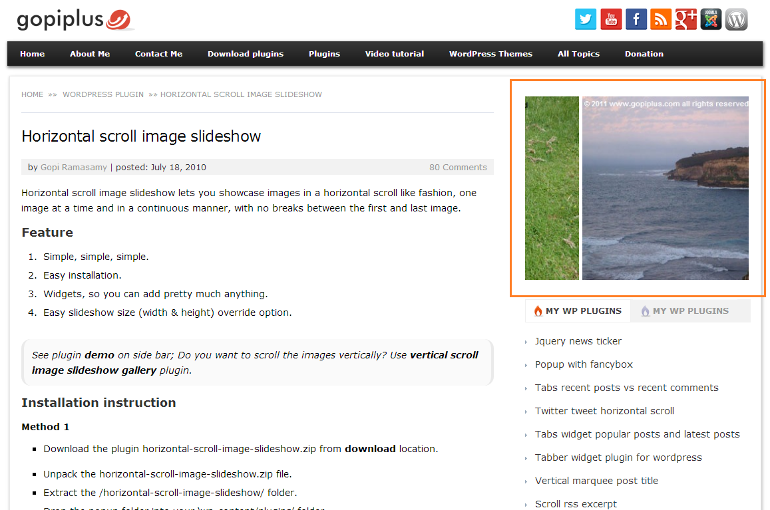Open the WordPress icon in header

736,19
